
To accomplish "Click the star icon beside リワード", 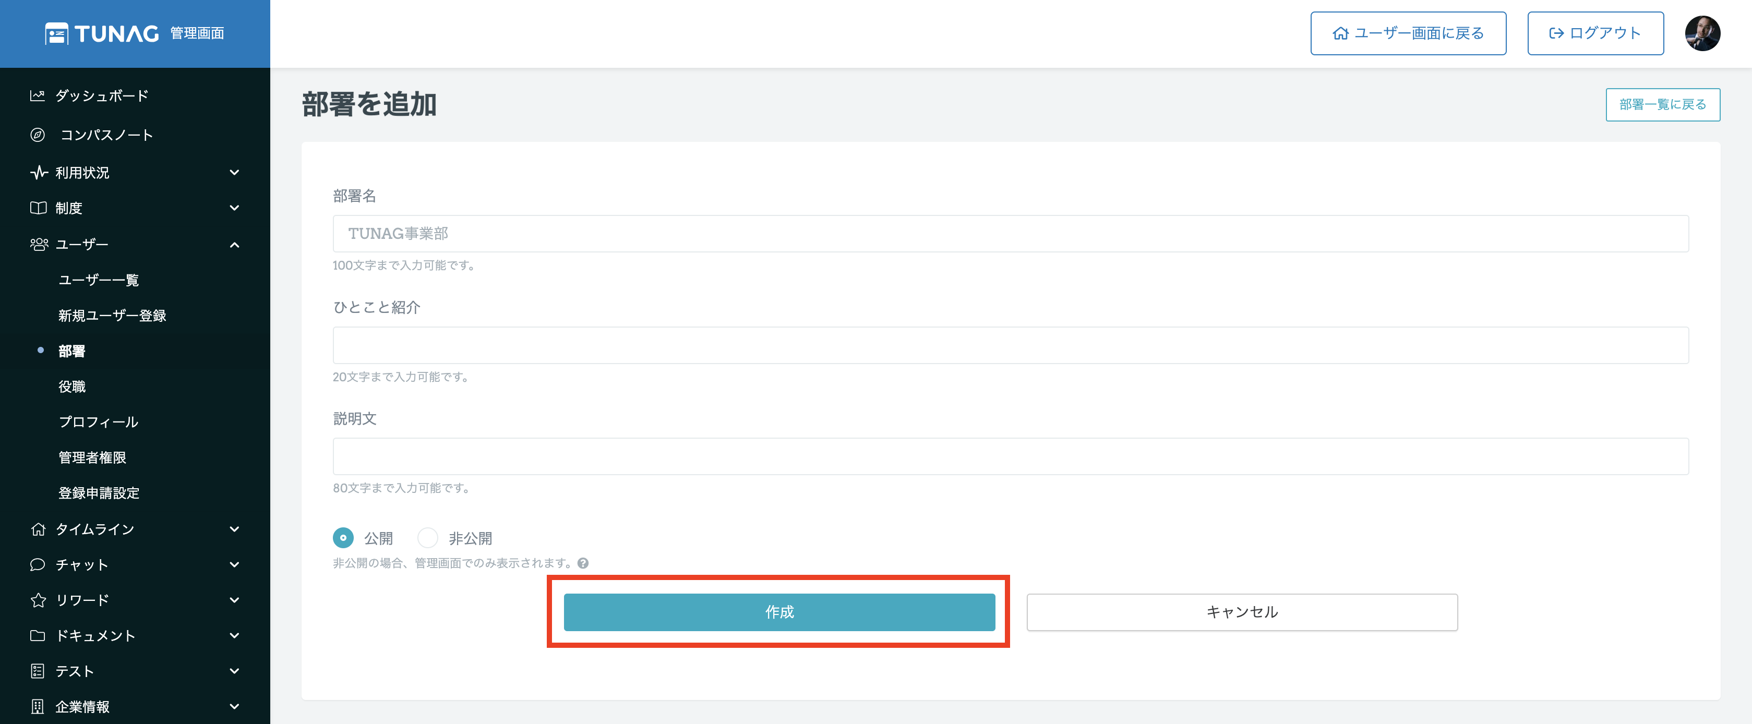I will (38, 600).
